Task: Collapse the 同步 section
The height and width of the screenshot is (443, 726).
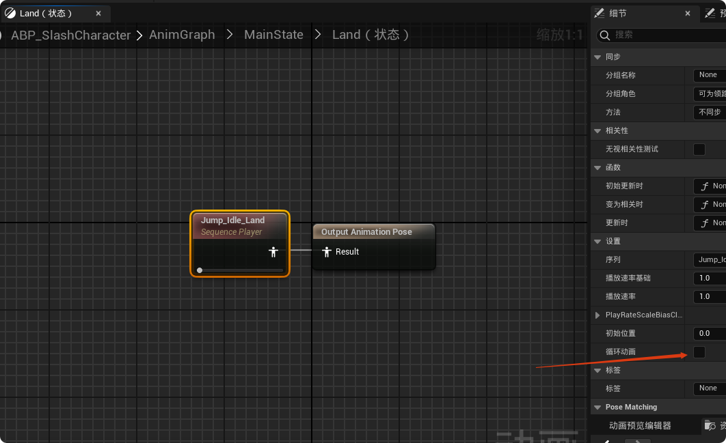Action: tap(597, 57)
